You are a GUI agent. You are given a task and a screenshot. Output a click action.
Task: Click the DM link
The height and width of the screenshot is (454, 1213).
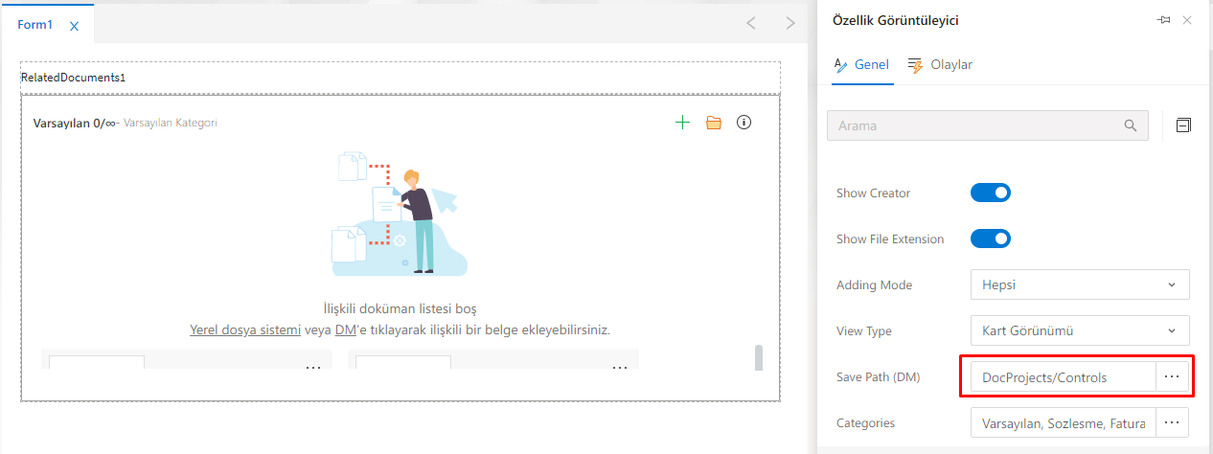coord(345,329)
